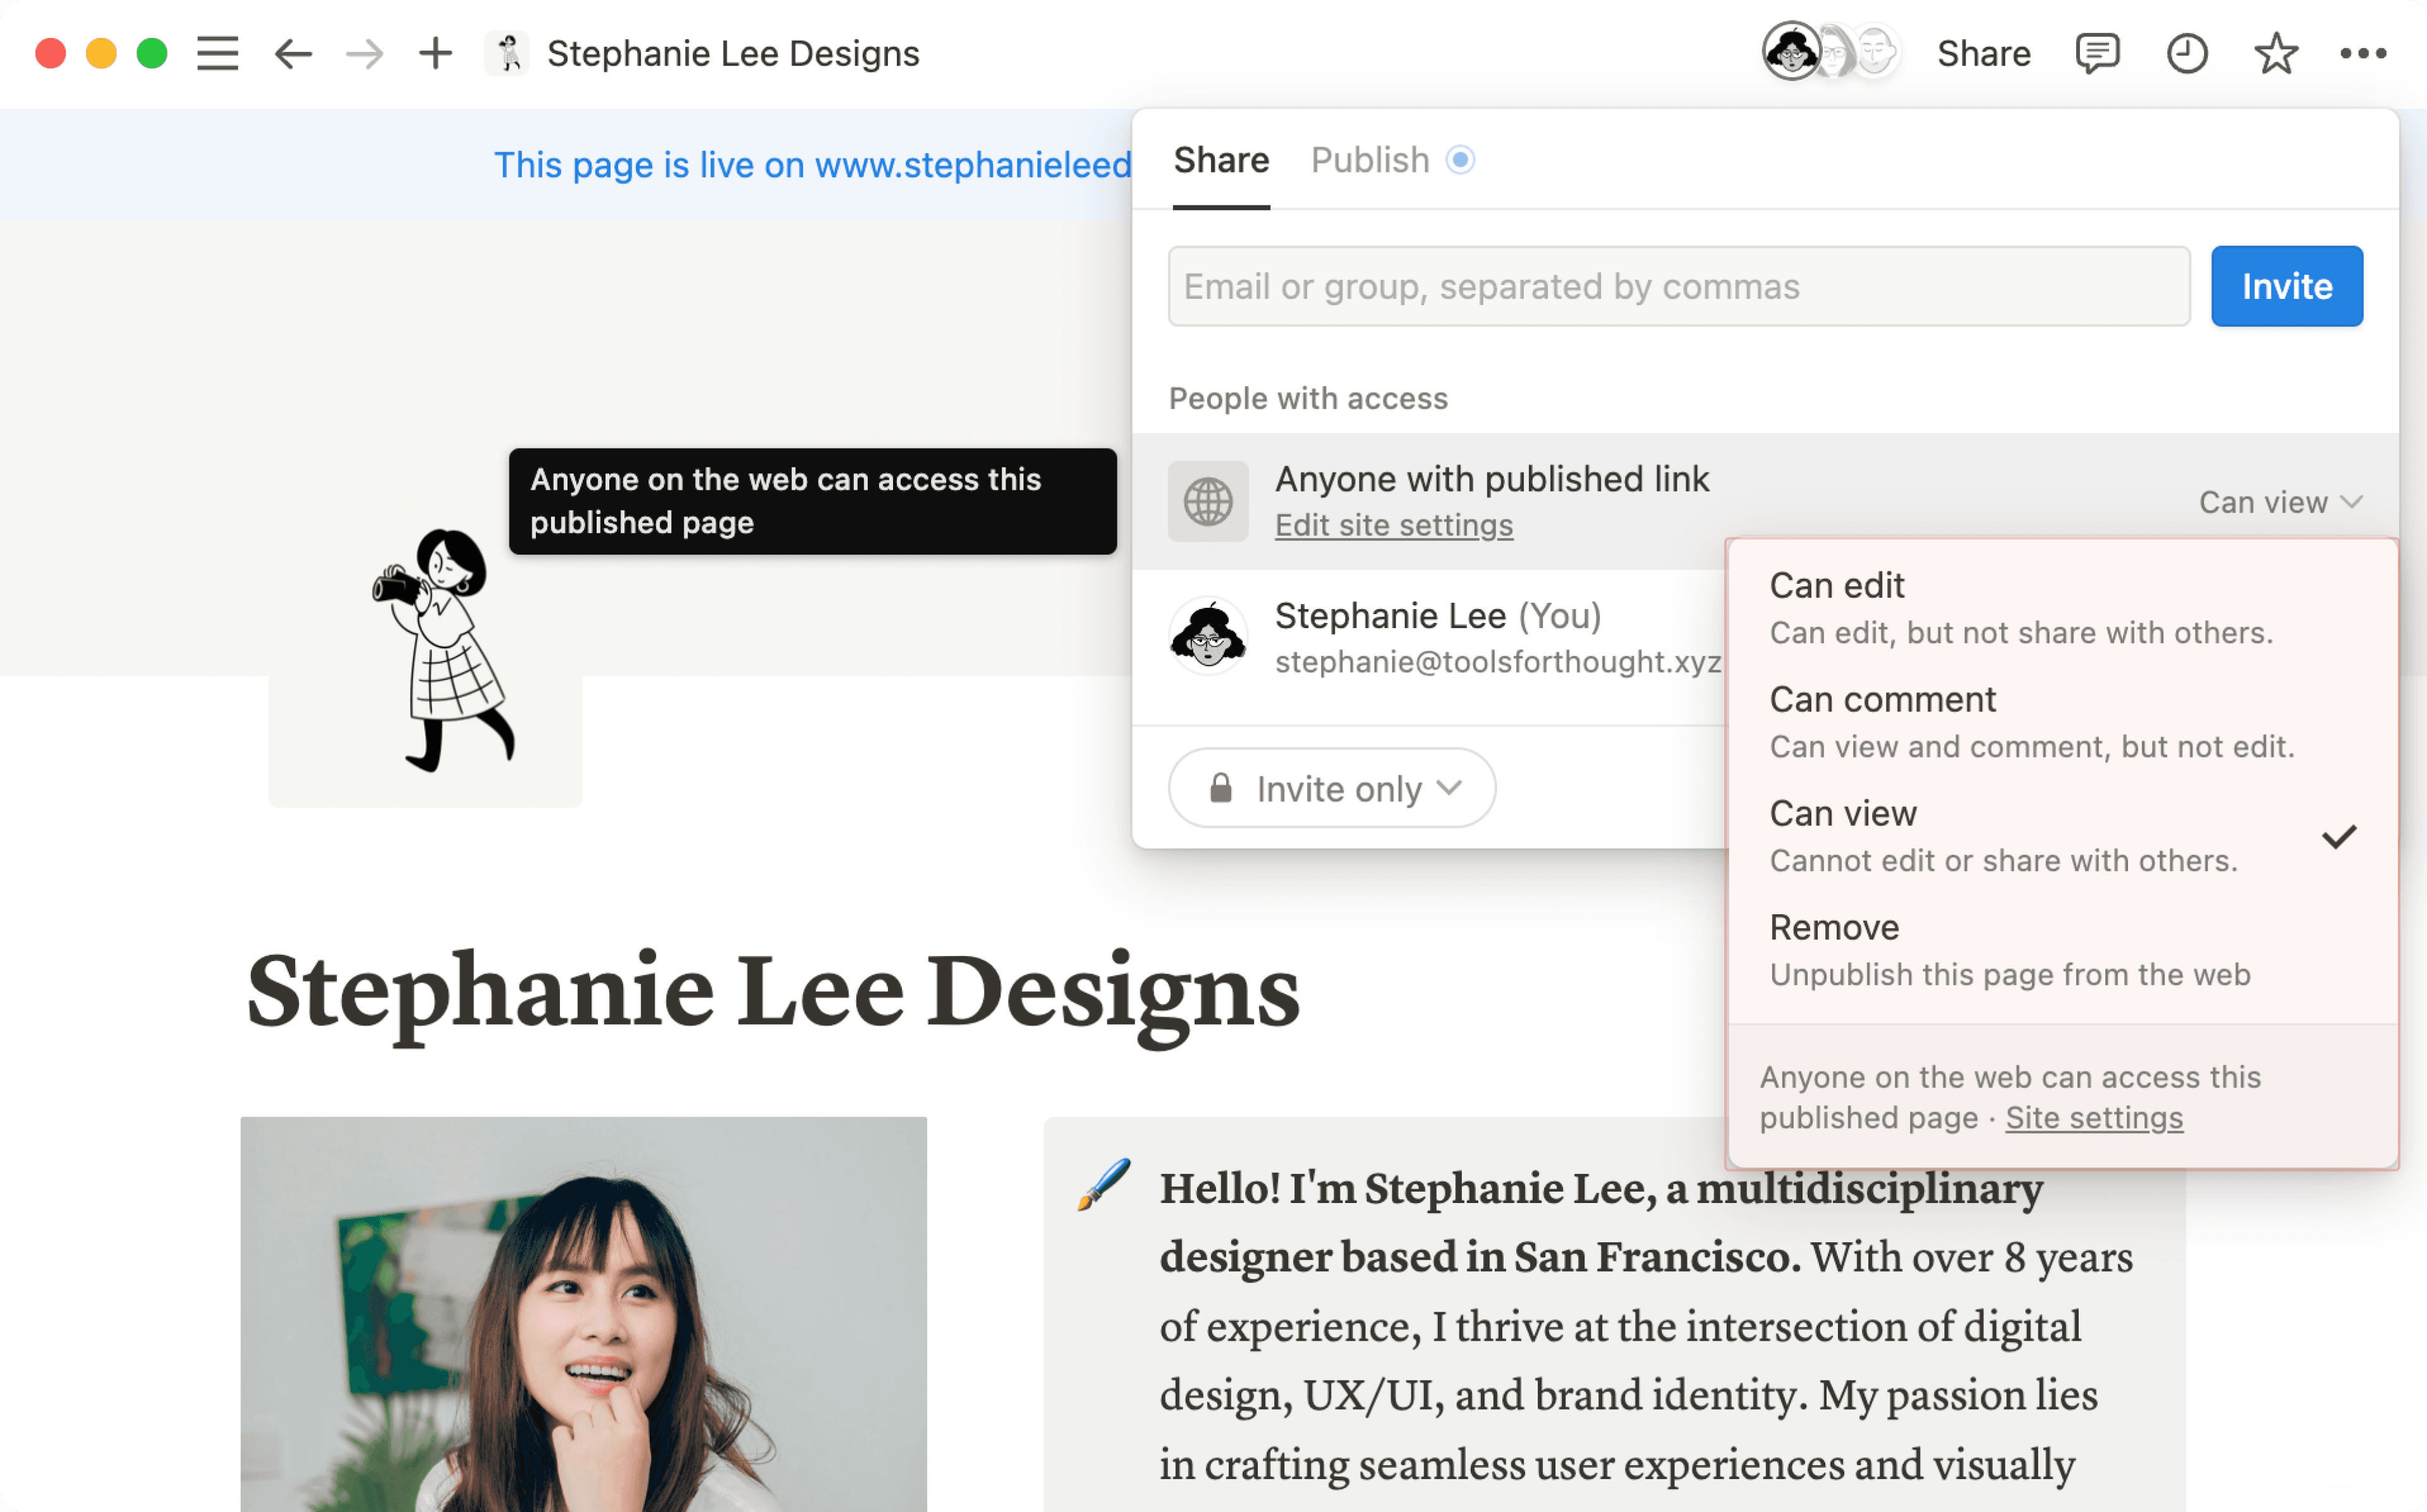This screenshot has height=1512, width=2427.
Task: Click Remove to unpublish the page
Action: coord(2008,949)
